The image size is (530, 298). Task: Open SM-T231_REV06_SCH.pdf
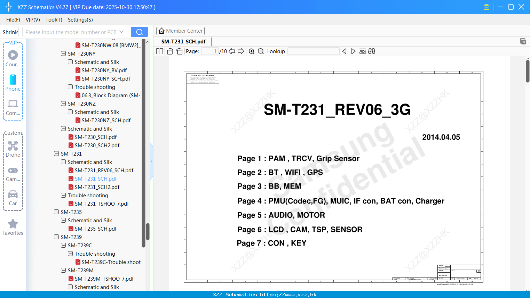coord(104,170)
